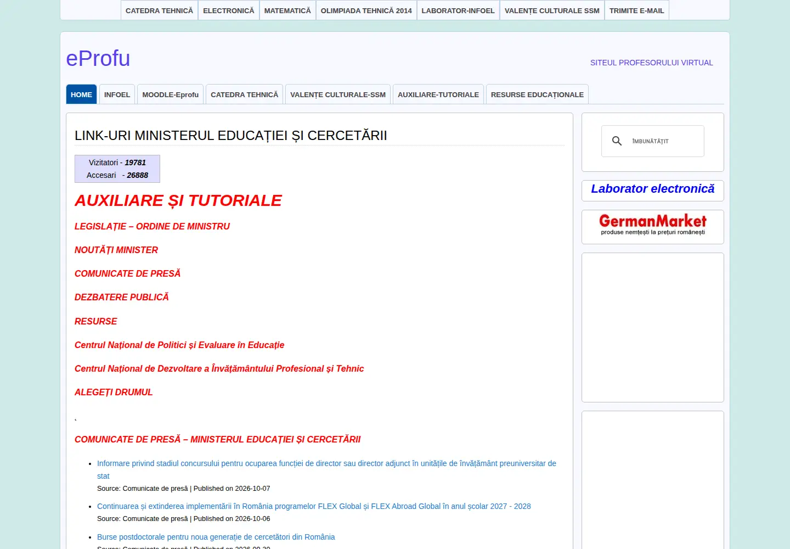Image resolution: width=790 pixels, height=549 pixels.
Task: Open VALENȚE CULTURALE-SSM tab
Action: coord(338,94)
